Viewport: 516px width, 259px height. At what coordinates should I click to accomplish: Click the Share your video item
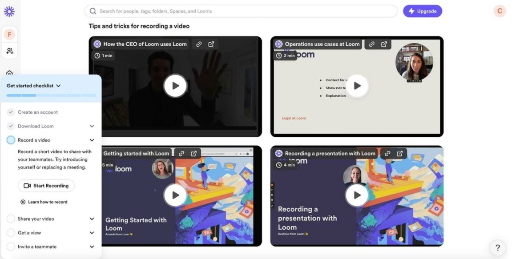(36, 219)
